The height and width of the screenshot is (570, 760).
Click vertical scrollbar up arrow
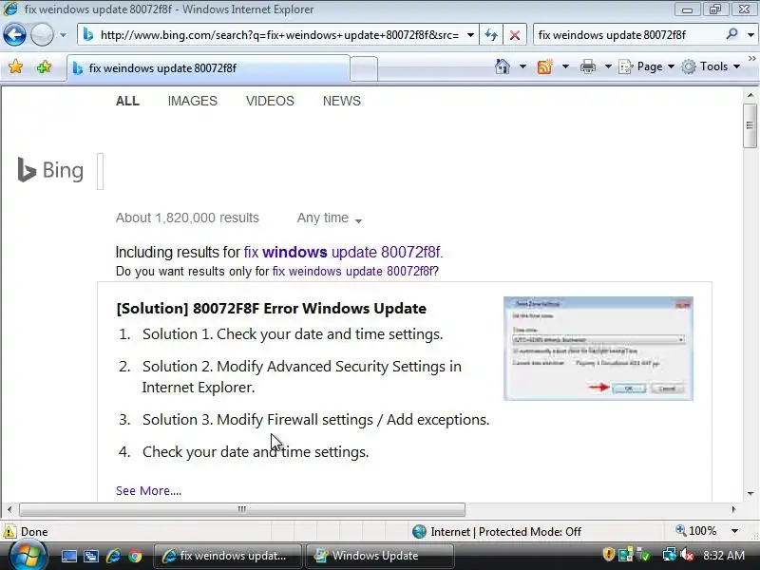tap(750, 95)
